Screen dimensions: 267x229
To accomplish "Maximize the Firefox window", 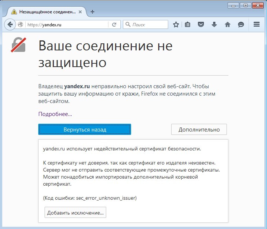I will [x=245, y=6].
